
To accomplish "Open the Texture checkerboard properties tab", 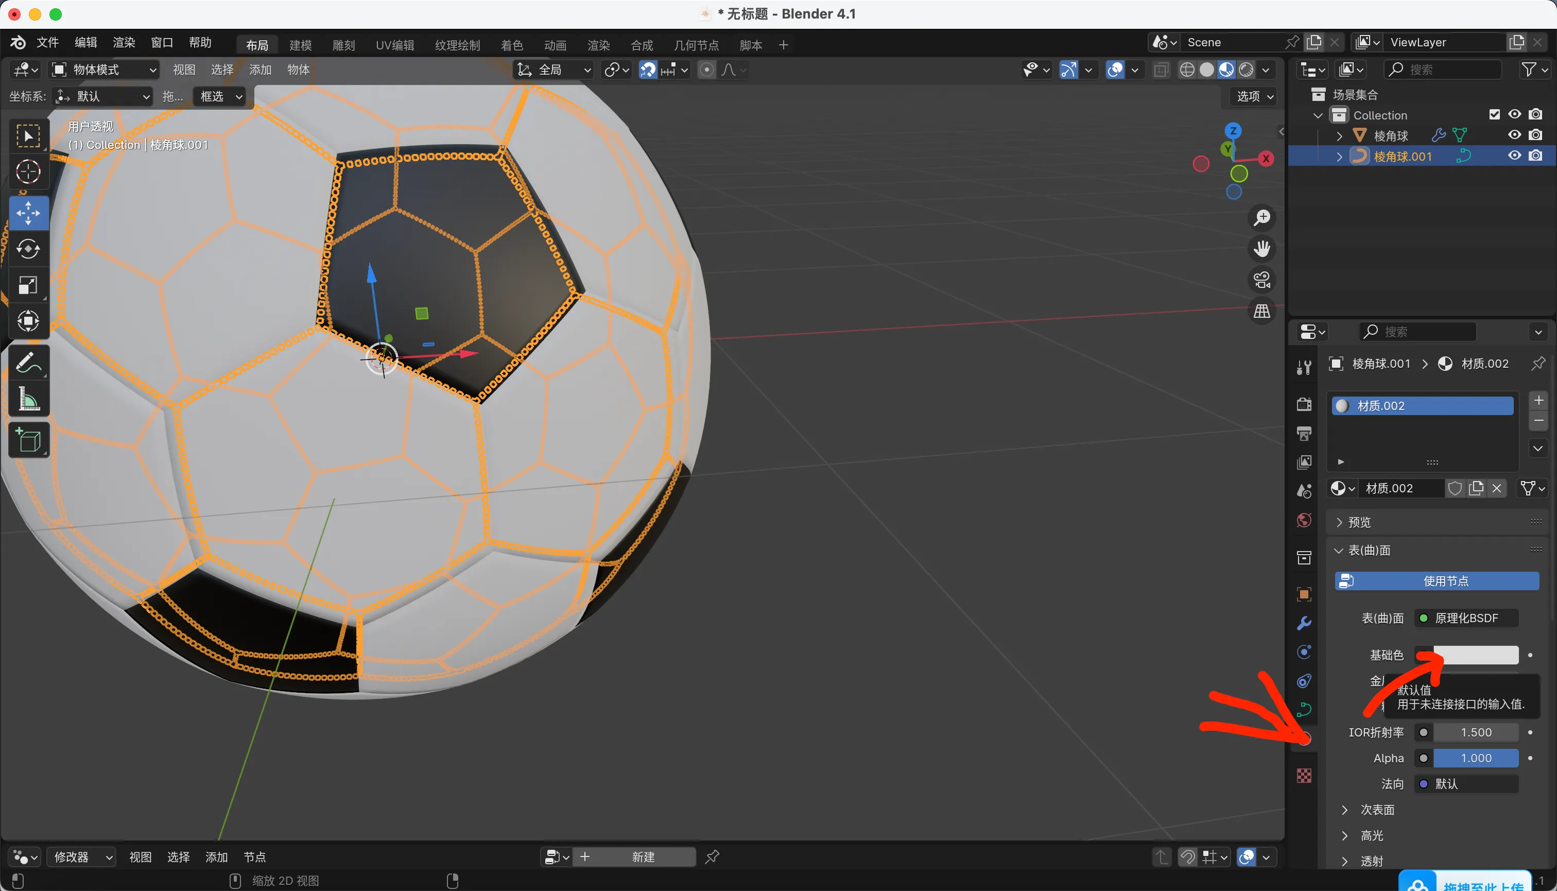I will (x=1304, y=775).
